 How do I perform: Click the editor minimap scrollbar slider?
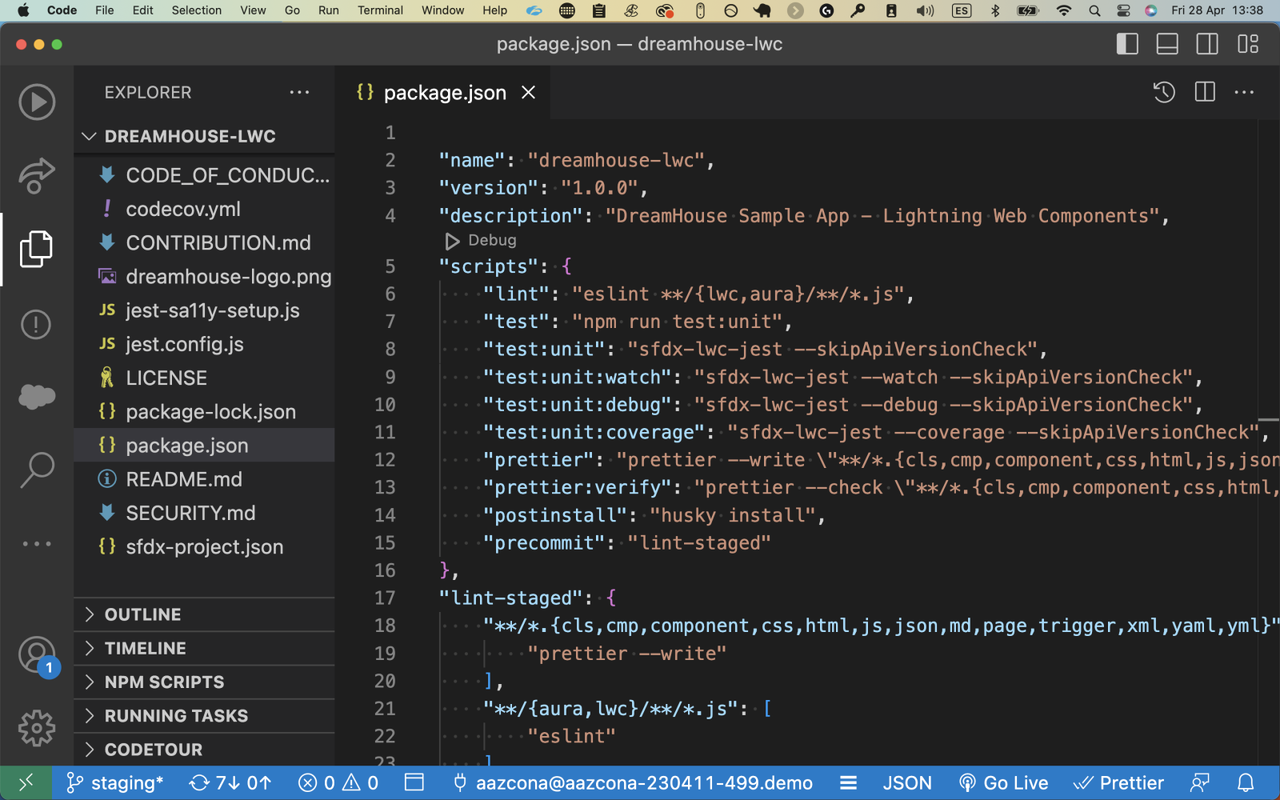click(x=1268, y=419)
